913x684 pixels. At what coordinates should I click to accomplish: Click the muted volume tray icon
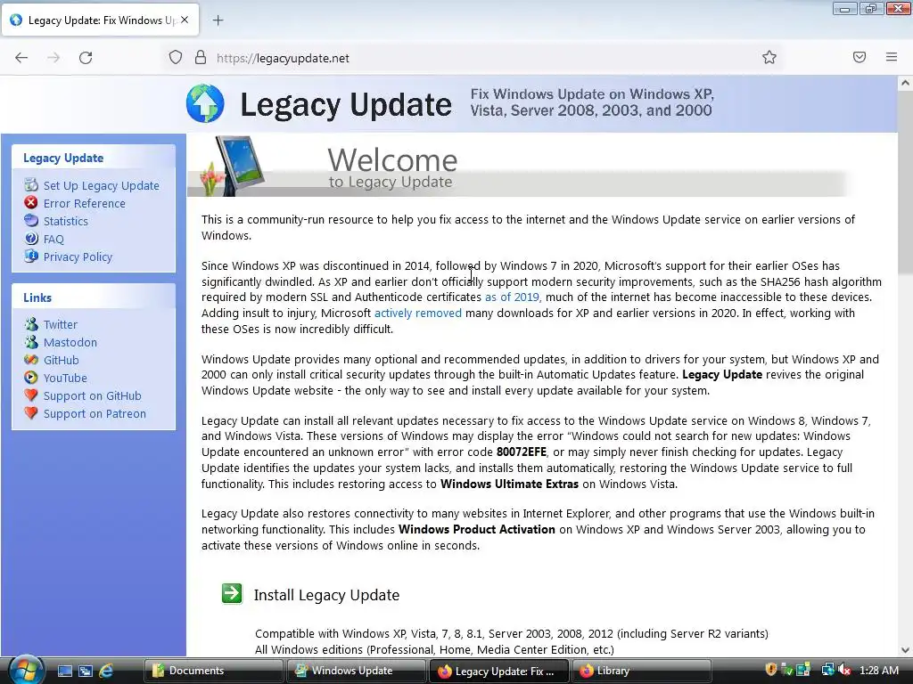(845, 670)
